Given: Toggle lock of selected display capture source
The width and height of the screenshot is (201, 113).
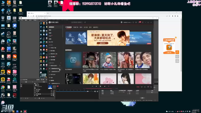Looking at the screenshot, I should [x=53, y=94].
